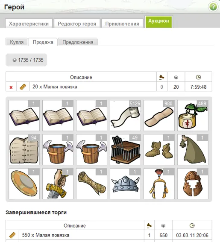Switch to the Характеристики tab

29,23
